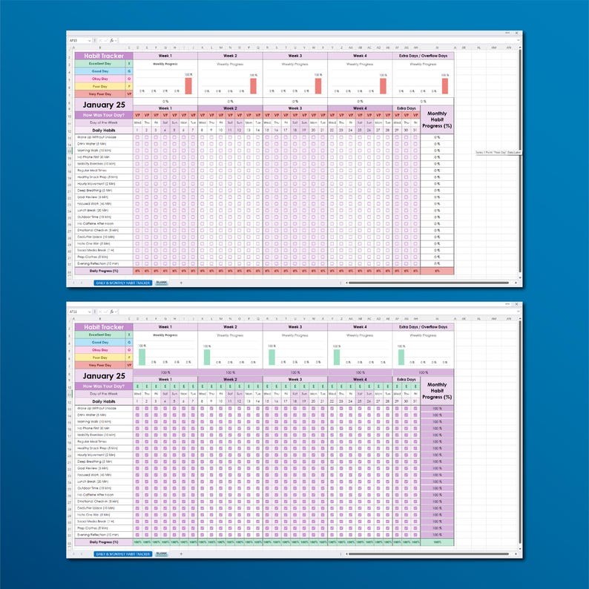This screenshot has height=589, width=589.
Task: Uncheck Wake Up Without Snooze day 1, bottom window
Action: coord(137,408)
